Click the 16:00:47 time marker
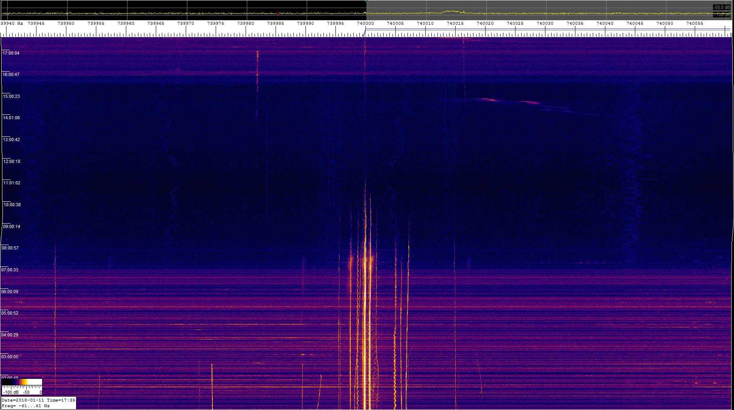The width and height of the screenshot is (734, 410). pyautogui.click(x=11, y=74)
